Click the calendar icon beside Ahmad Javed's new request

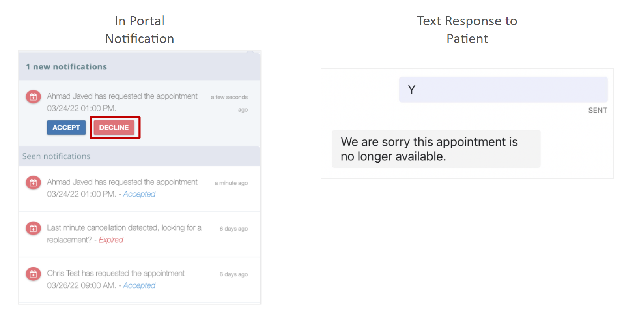[x=33, y=96]
